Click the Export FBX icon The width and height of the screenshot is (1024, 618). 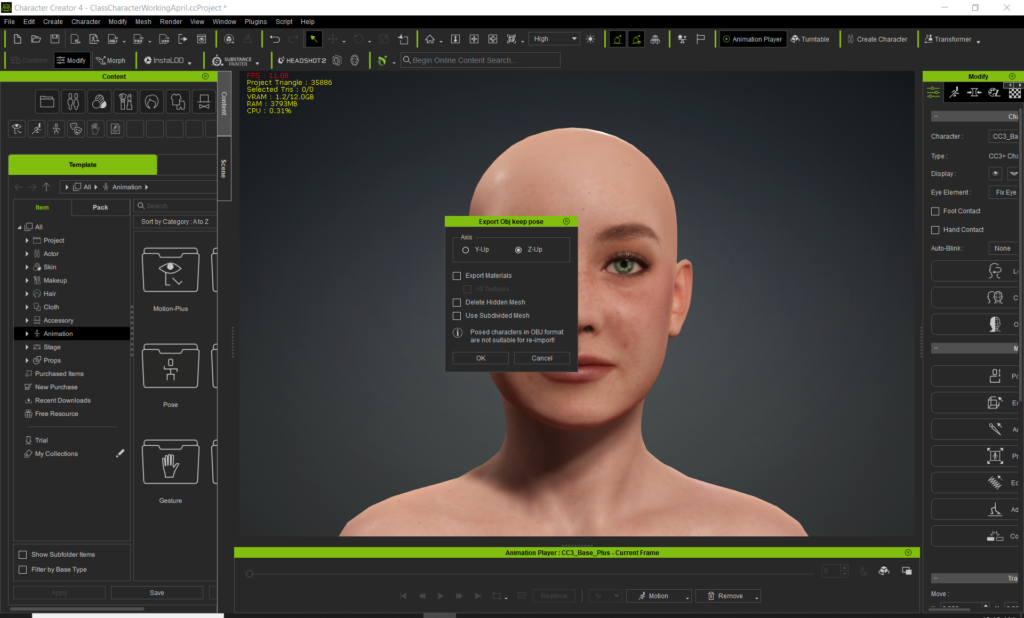[x=139, y=39]
